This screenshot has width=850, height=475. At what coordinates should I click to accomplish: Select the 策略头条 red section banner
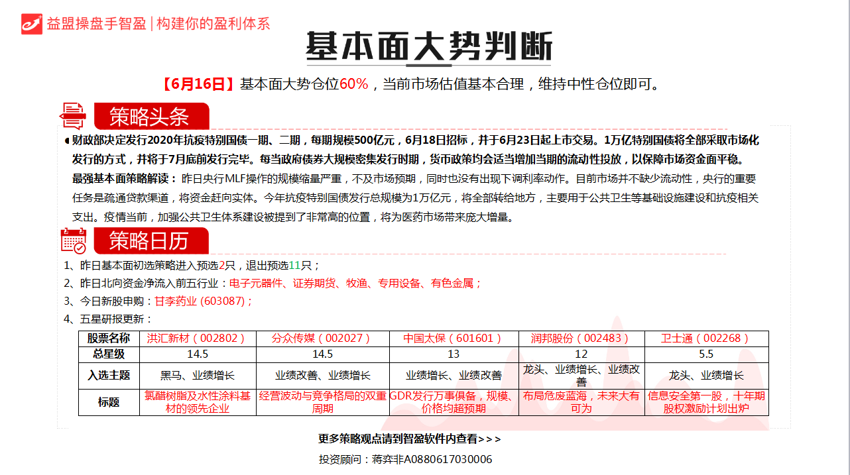pos(151,116)
